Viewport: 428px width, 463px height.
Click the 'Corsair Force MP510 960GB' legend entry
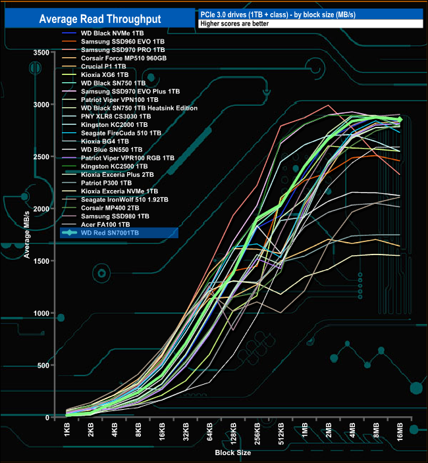point(124,58)
